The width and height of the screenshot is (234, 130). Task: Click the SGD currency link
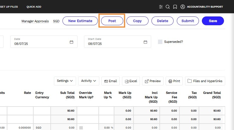(x=56, y=21)
